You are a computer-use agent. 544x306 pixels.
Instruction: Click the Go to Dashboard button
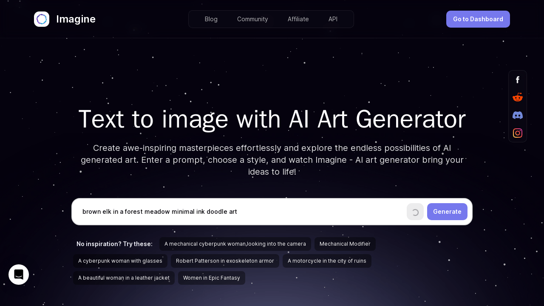pos(478,19)
